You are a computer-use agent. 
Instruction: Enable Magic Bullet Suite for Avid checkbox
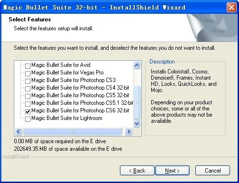click(x=28, y=66)
